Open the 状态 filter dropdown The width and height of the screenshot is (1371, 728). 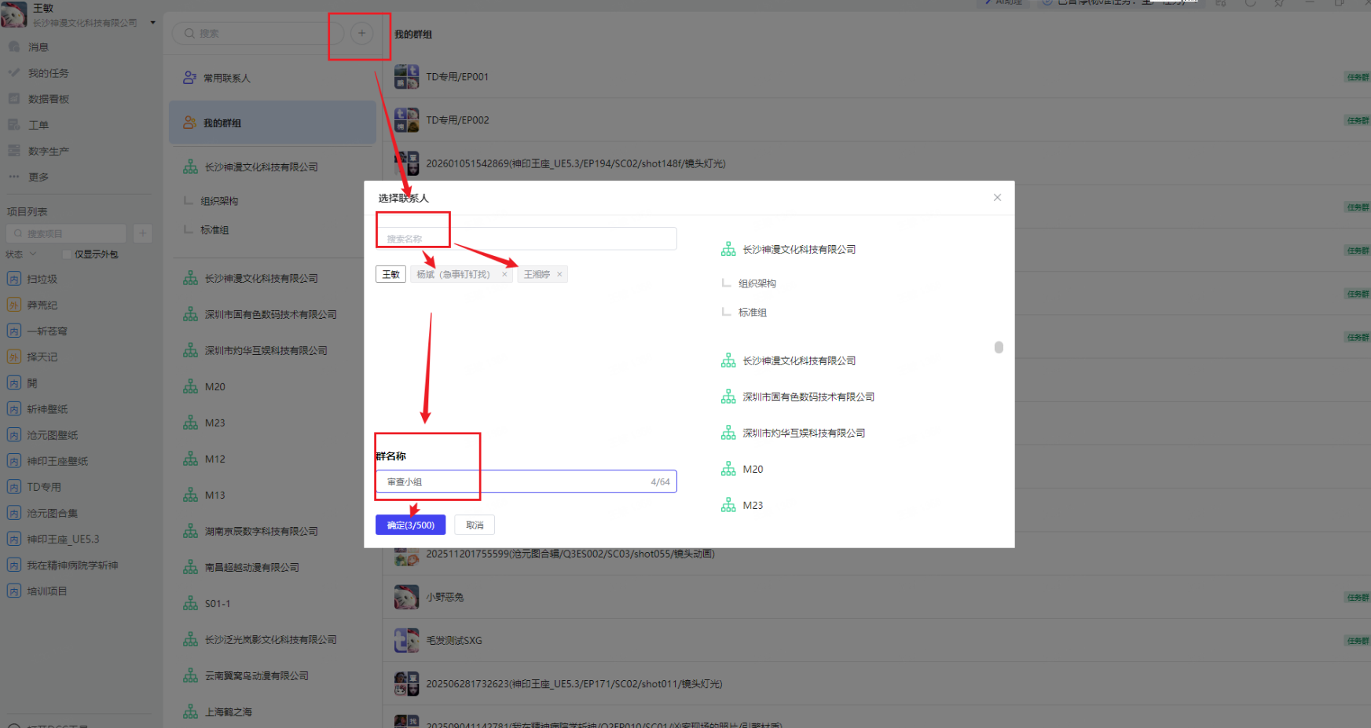click(x=21, y=254)
